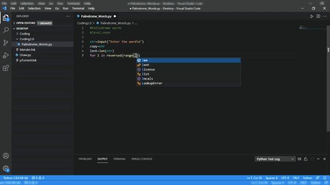Screen dimensions: 330x185
Task: Choose 'LookupError' autocomplete suggestion
Action: point(188,83)
